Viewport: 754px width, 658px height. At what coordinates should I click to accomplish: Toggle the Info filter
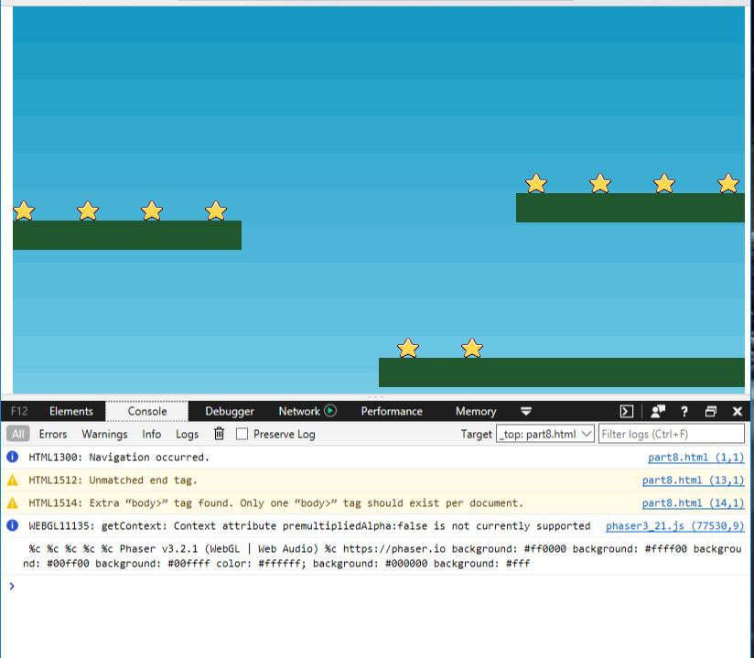tap(152, 434)
